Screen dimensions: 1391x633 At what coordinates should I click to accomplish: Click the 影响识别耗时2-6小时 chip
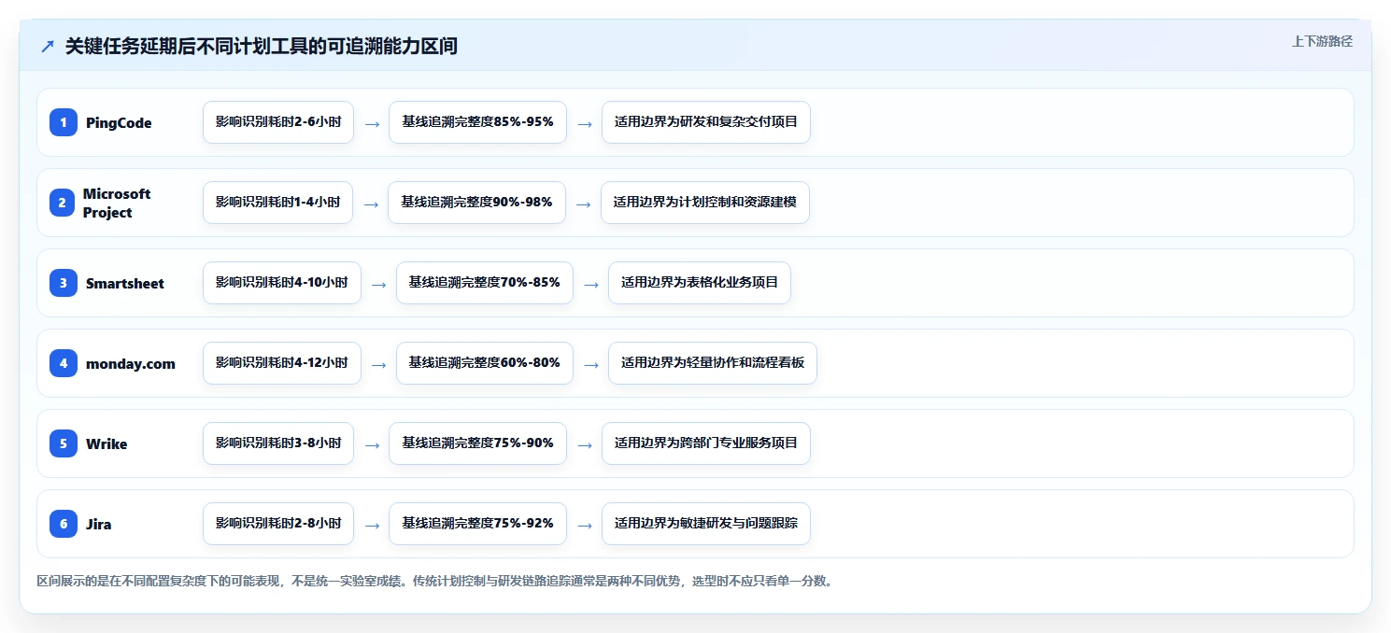278,122
